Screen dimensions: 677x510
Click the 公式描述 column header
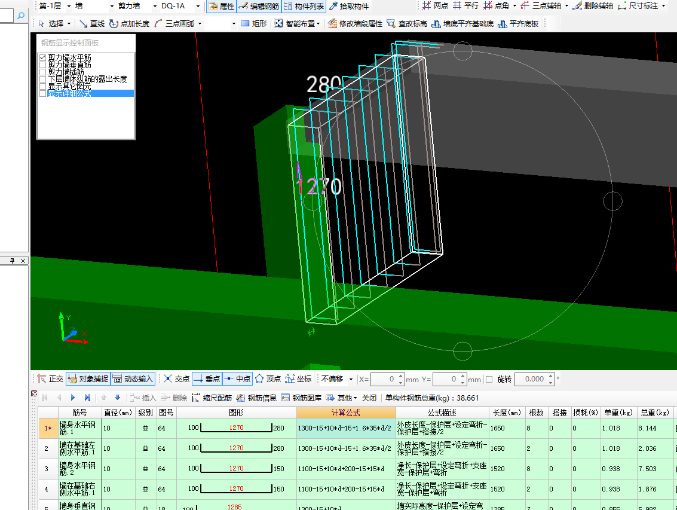coord(442,413)
